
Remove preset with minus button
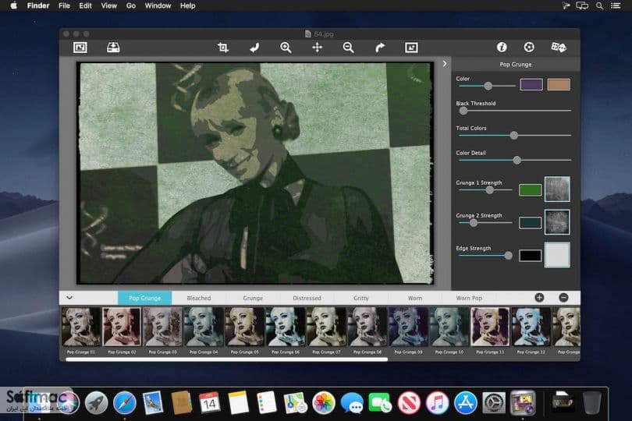pyautogui.click(x=563, y=298)
